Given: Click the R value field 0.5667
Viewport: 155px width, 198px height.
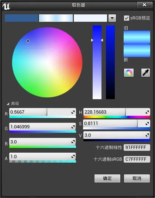Looking at the screenshot, I should pos(42,112).
